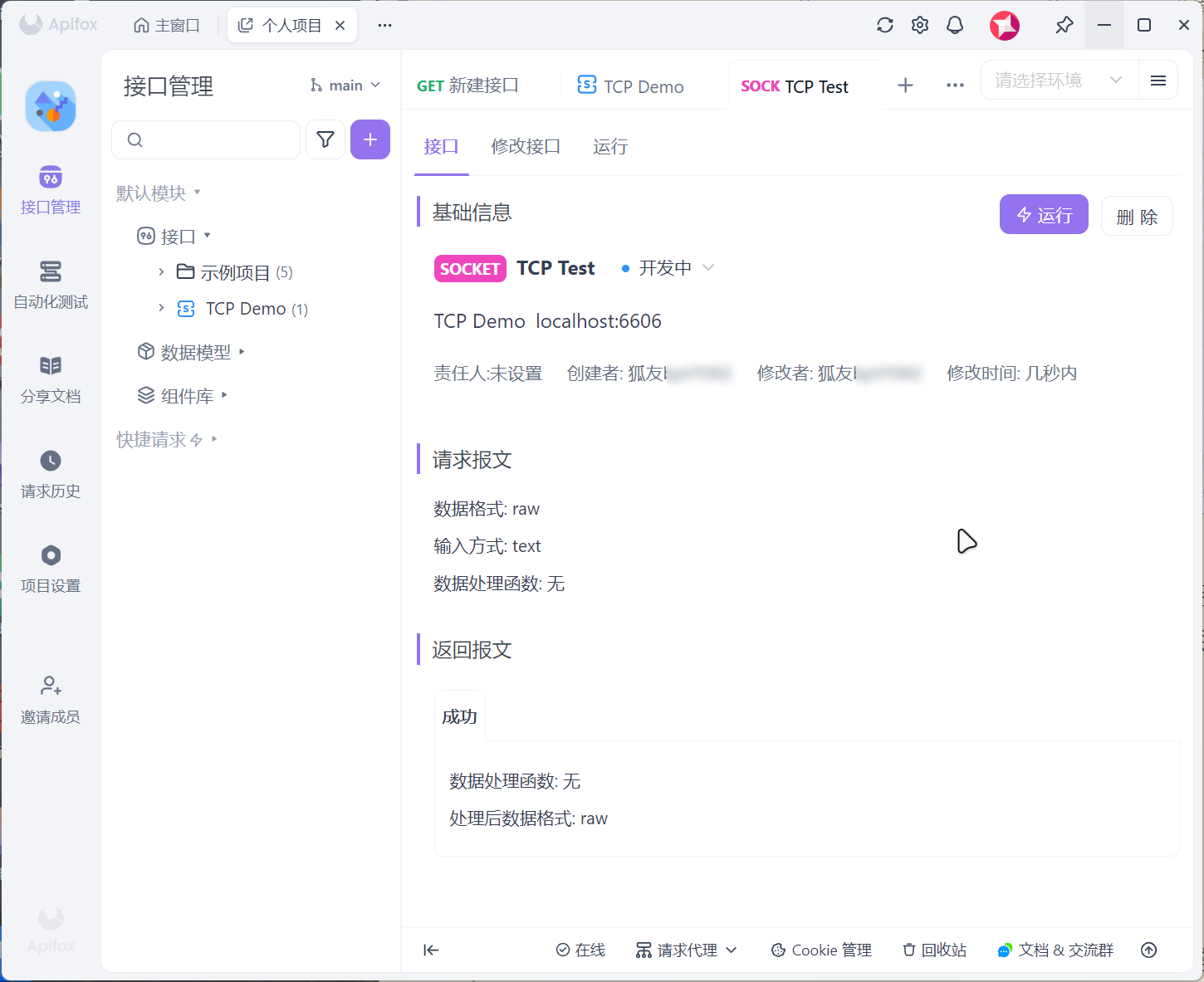Click the refresh icon in title bar
Image resolution: width=1204 pixels, height=982 pixels.
pos(885,25)
